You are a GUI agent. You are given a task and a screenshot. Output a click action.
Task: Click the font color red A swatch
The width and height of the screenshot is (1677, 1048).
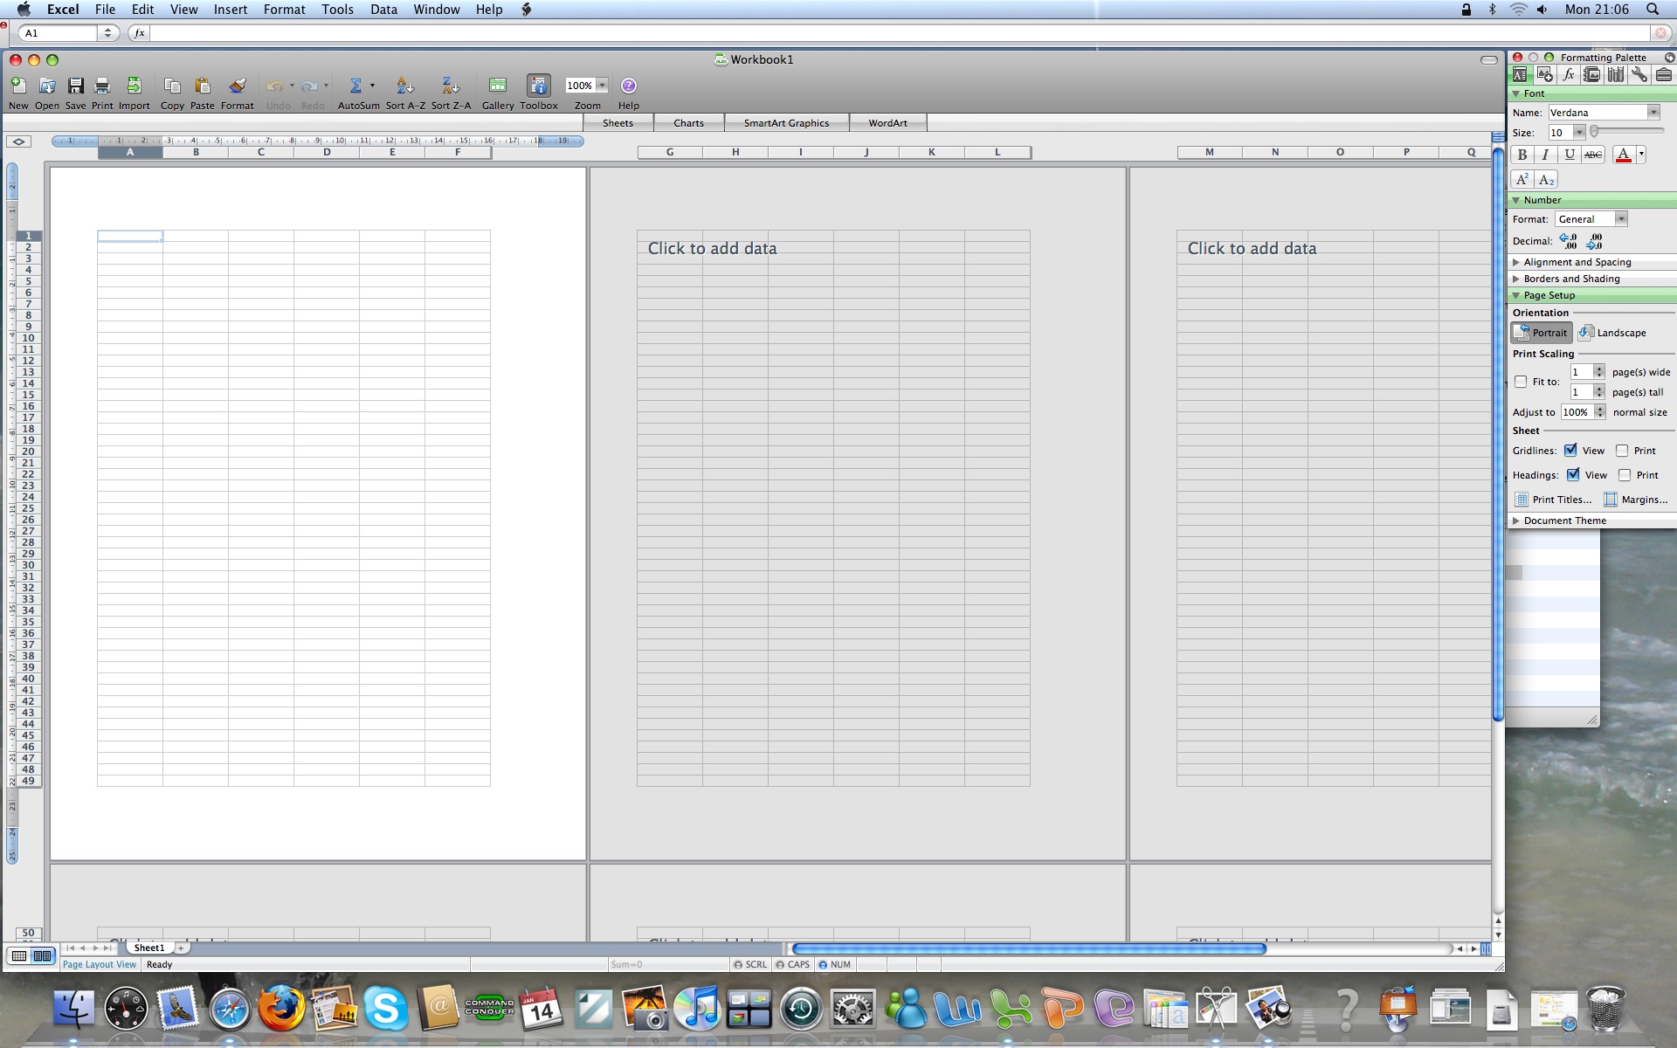point(1624,155)
